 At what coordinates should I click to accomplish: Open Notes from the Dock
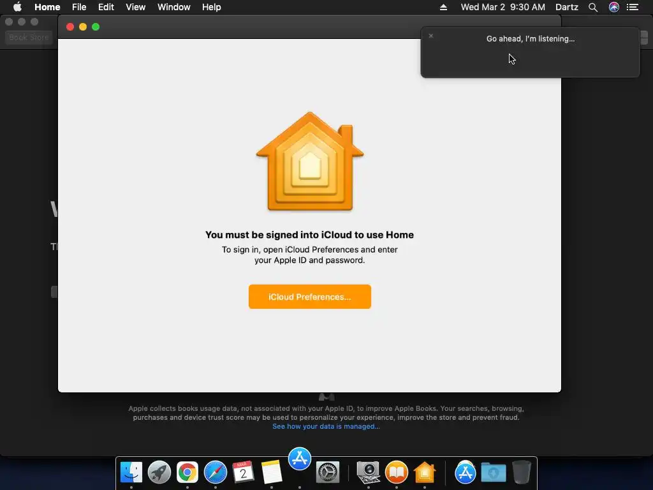click(x=272, y=472)
